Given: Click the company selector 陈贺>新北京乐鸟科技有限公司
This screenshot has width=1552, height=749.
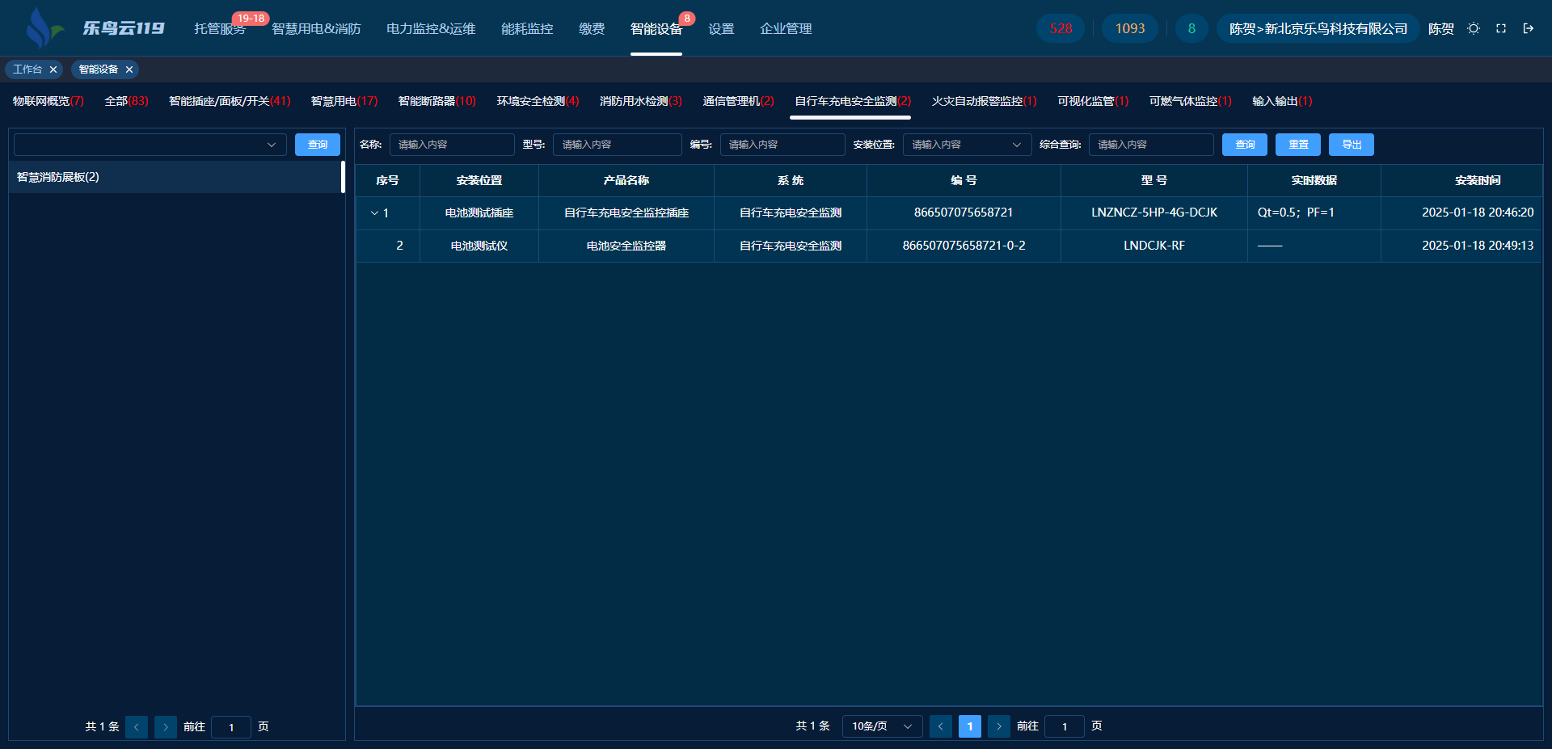Looking at the screenshot, I should pyautogui.click(x=1318, y=28).
